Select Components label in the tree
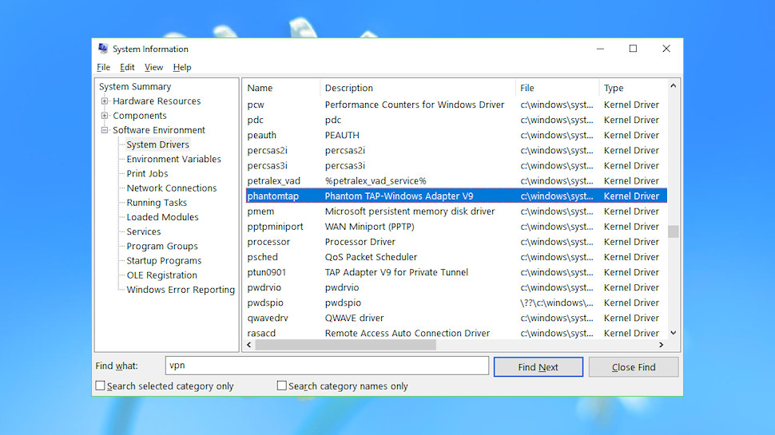This screenshot has width=775, height=435. pos(139,116)
